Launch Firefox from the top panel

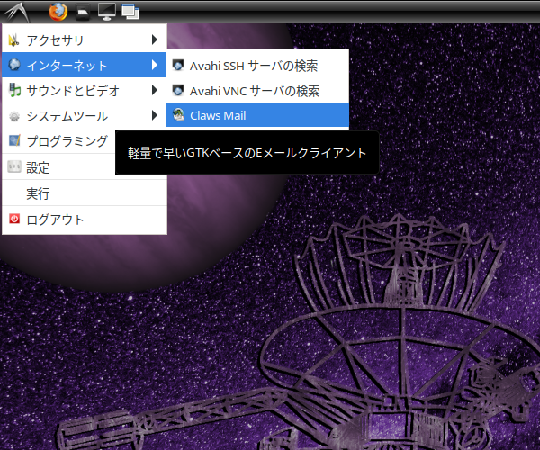(x=58, y=12)
